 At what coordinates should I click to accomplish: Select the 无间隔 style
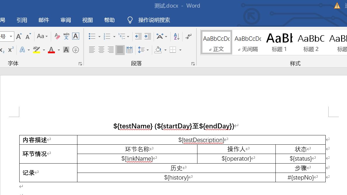pyautogui.click(x=248, y=42)
